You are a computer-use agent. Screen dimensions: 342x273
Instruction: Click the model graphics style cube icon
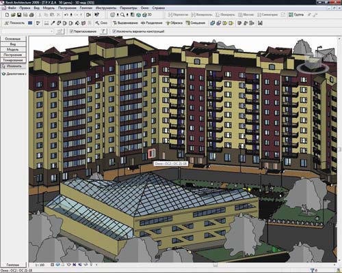click(57, 265)
